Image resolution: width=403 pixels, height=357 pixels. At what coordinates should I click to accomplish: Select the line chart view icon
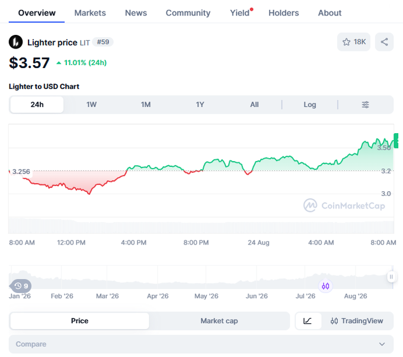(308, 321)
